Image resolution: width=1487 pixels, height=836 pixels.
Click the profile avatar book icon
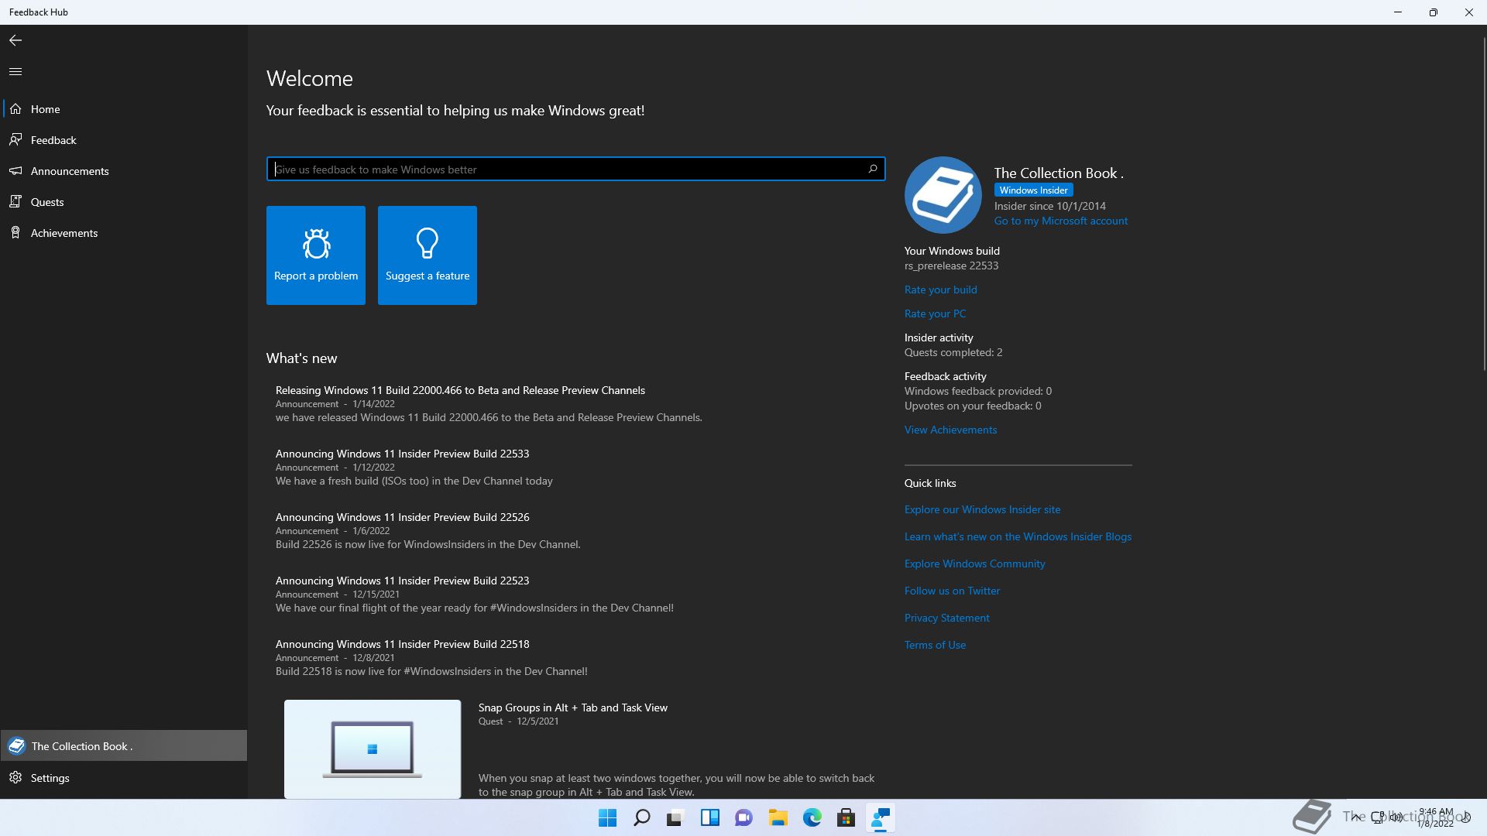pyautogui.click(x=943, y=195)
